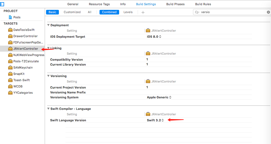Toggle the project navigator sidebar icon
The image size is (271, 144).
coord(2,4)
